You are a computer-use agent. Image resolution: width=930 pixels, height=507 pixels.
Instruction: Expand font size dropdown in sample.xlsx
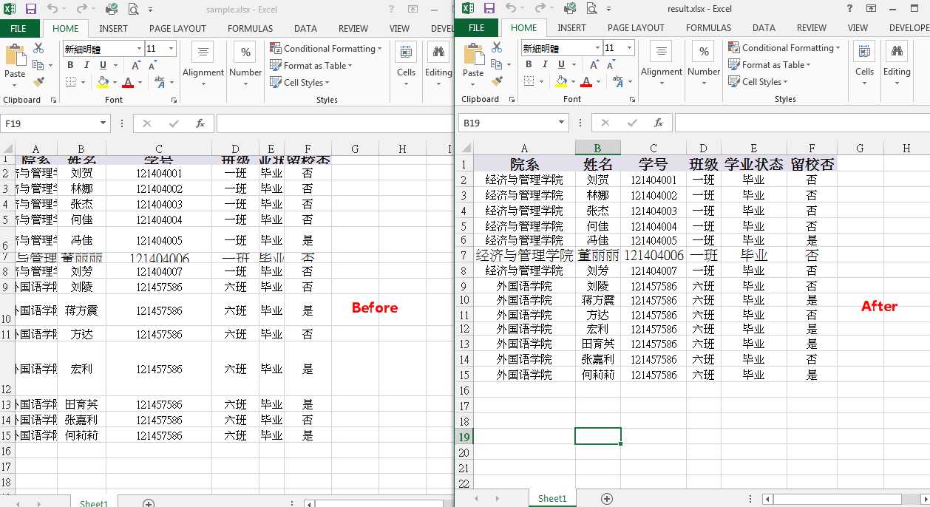(x=172, y=49)
